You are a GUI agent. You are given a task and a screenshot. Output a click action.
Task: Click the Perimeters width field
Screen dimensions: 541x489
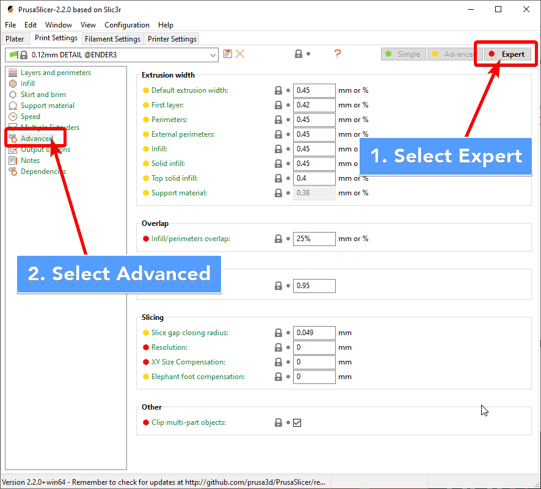[x=314, y=120]
